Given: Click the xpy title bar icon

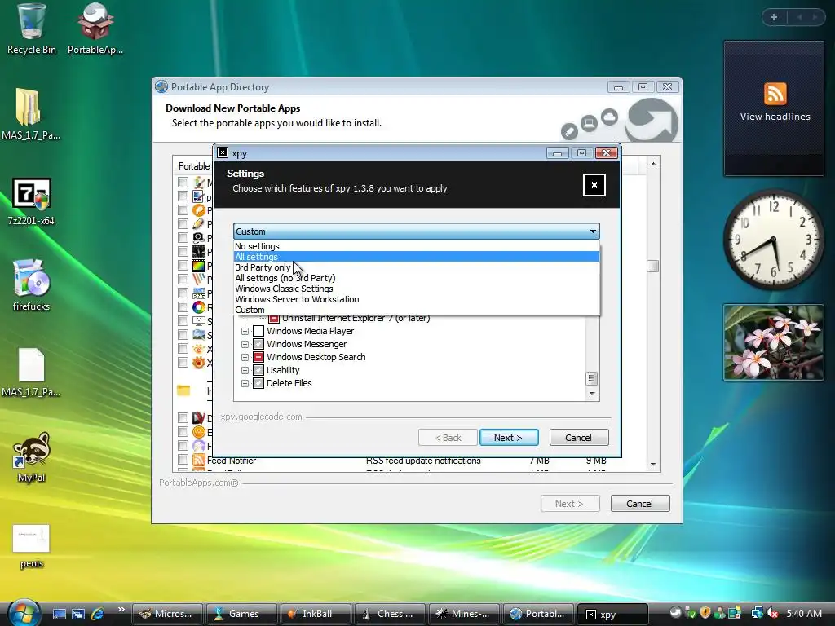Looking at the screenshot, I should (x=223, y=152).
